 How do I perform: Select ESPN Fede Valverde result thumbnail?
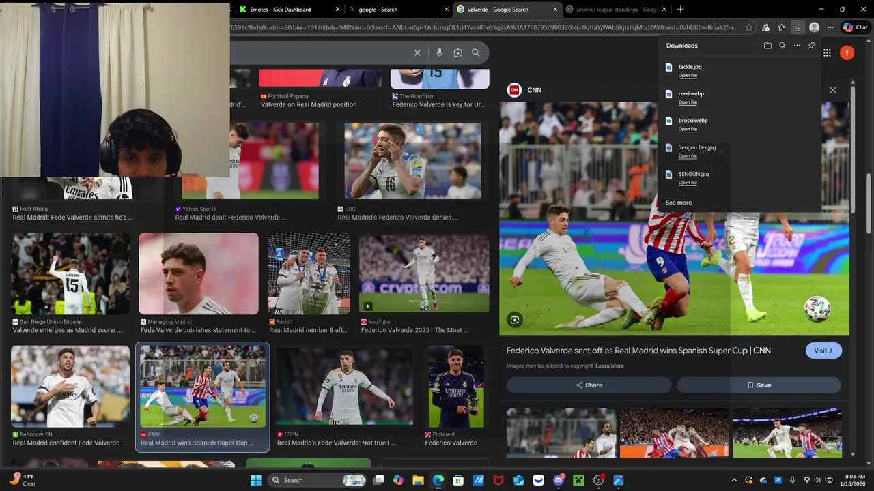(344, 387)
